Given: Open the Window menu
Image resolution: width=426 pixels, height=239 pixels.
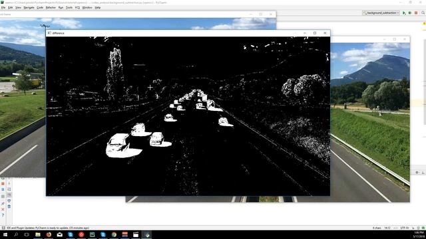Looking at the screenshot, I should [x=87, y=7].
